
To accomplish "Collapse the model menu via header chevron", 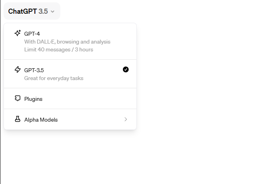I will pyautogui.click(x=53, y=11).
